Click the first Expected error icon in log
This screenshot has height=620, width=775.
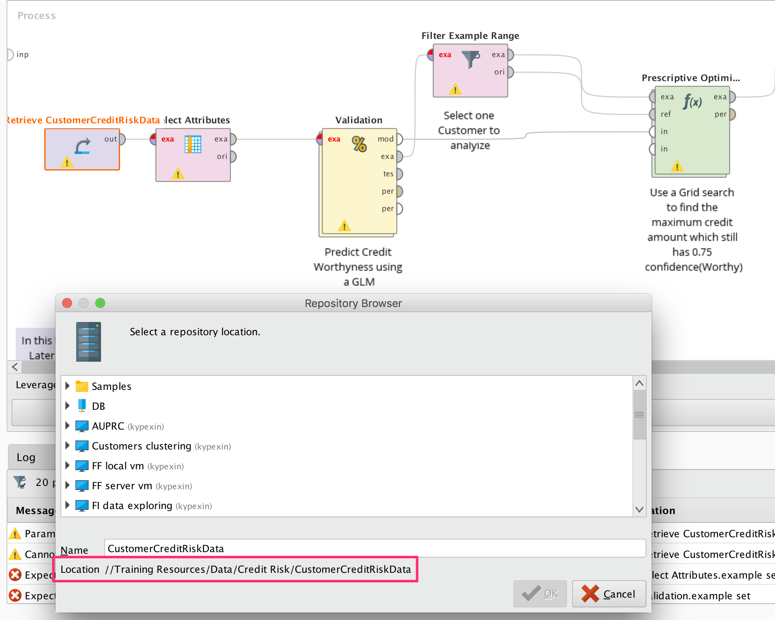click(x=15, y=575)
